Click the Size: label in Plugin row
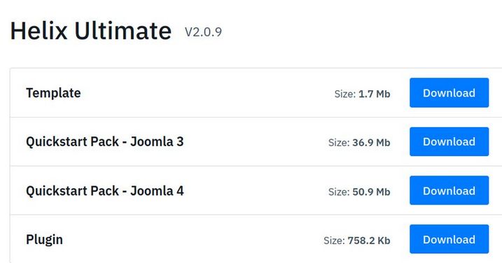The height and width of the screenshot is (263, 502). (334, 241)
